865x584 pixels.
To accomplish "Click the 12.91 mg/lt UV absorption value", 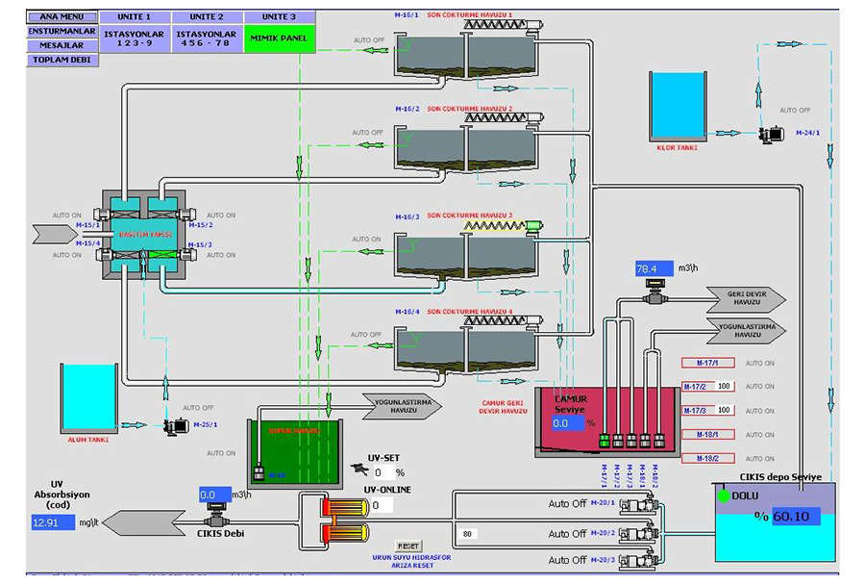I will [53, 522].
